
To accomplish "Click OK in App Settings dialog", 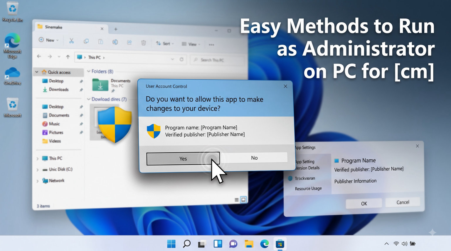I will pyautogui.click(x=364, y=204).
